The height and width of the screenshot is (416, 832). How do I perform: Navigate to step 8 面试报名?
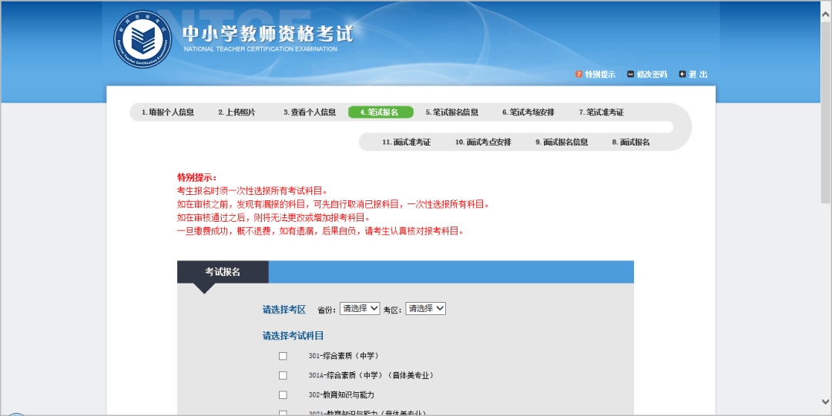click(x=631, y=143)
